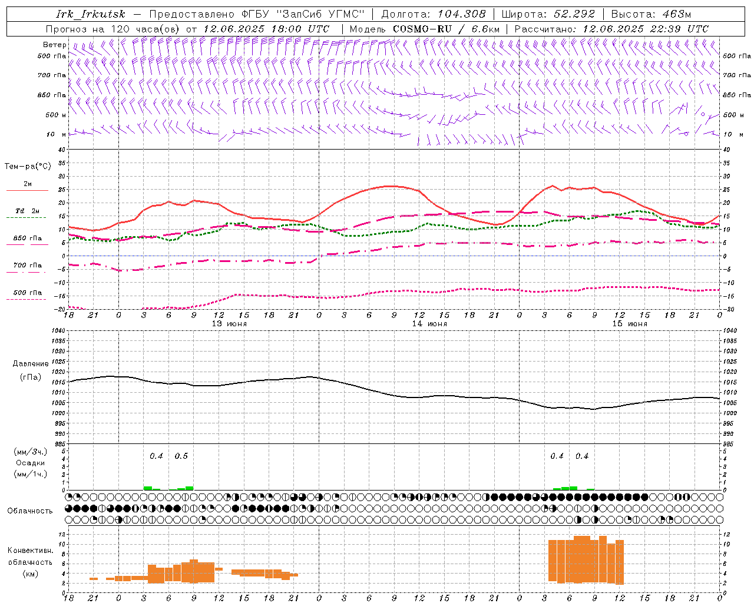Select the forecast start 12.06.2025 18:00 UTC

point(266,29)
